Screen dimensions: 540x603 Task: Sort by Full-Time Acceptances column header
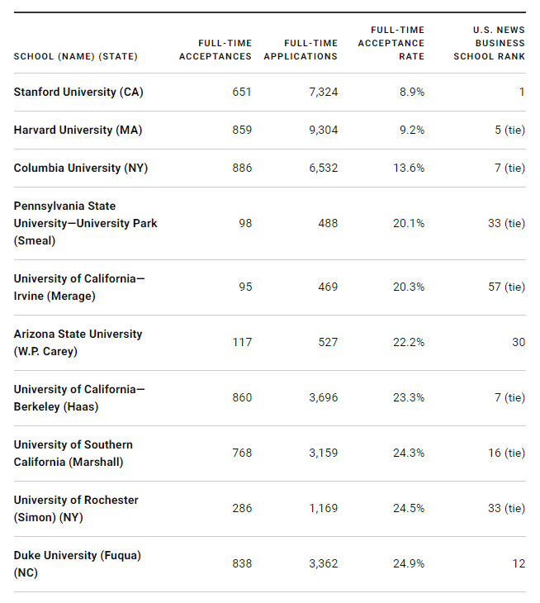216,50
